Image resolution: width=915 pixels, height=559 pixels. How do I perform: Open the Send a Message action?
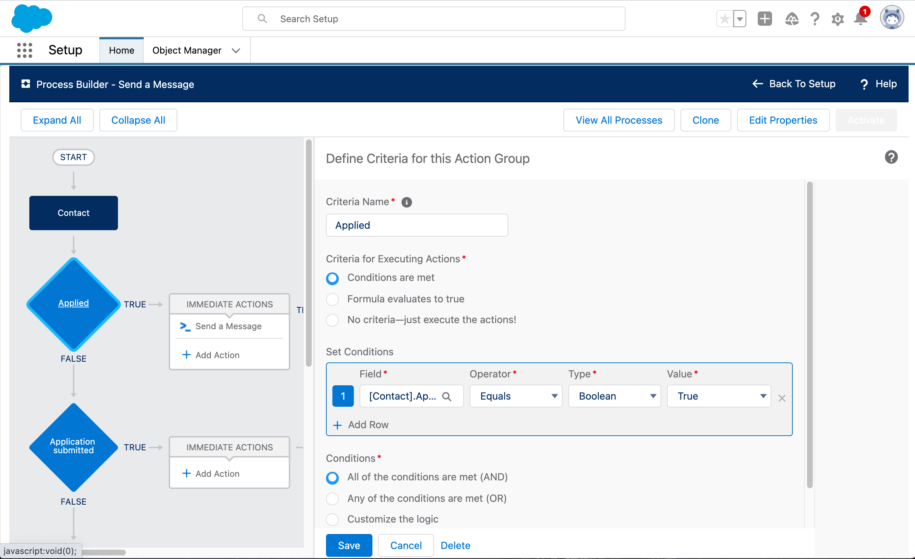coord(228,326)
